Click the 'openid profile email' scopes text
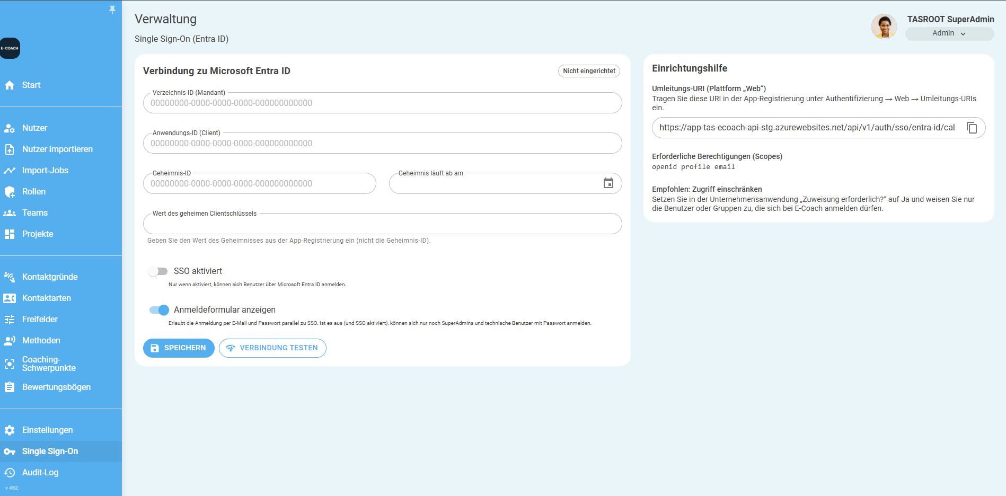Screen dimensions: 1006x496 693,167
